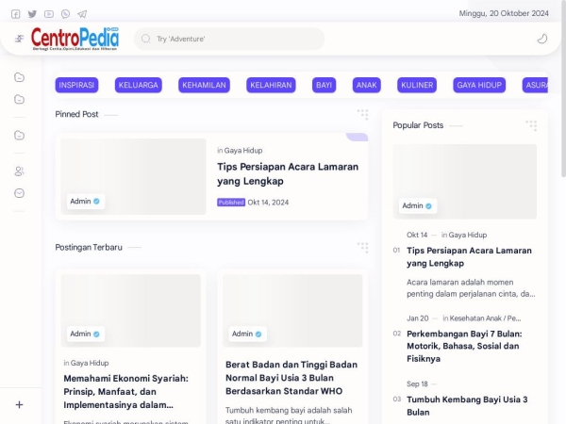The width and height of the screenshot is (566, 424).
Task: Select the KELUARGA category tab
Action: tap(139, 85)
